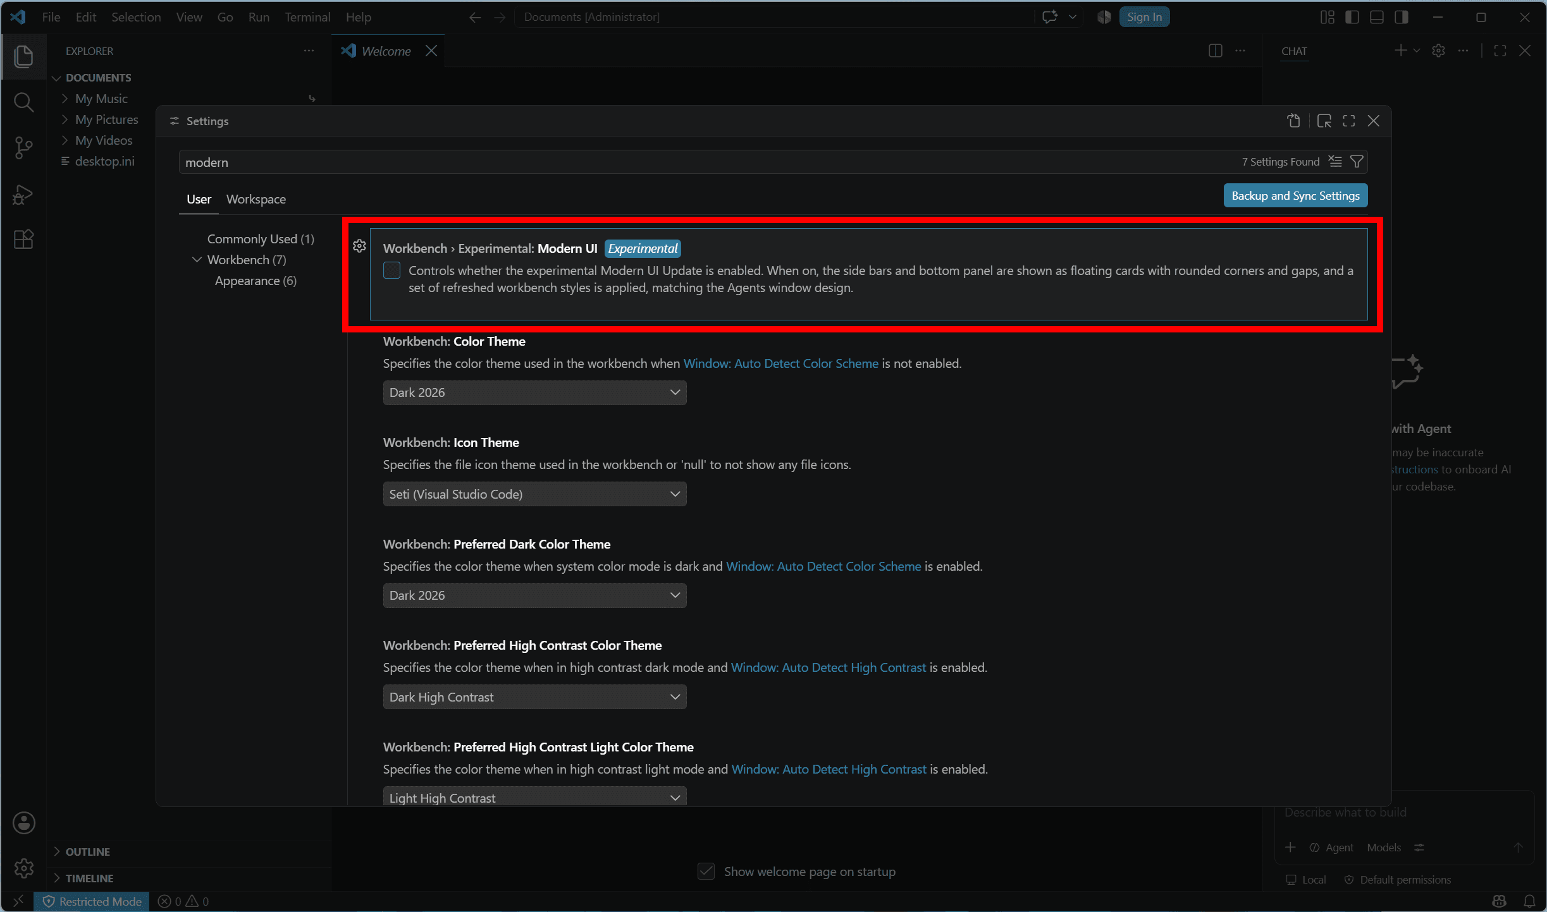The height and width of the screenshot is (912, 1547).
Task: Click the Backup and Sync Settings button
Action: tap(1295, 195)
